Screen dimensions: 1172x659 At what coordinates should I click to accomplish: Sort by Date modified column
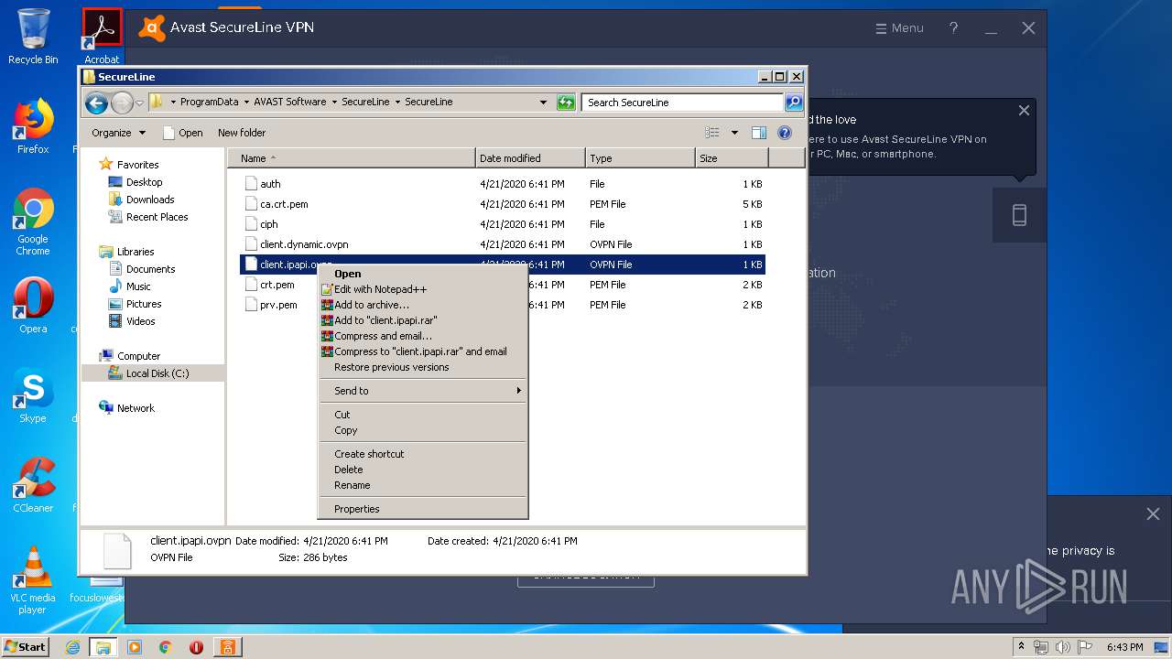click(530, 158)
